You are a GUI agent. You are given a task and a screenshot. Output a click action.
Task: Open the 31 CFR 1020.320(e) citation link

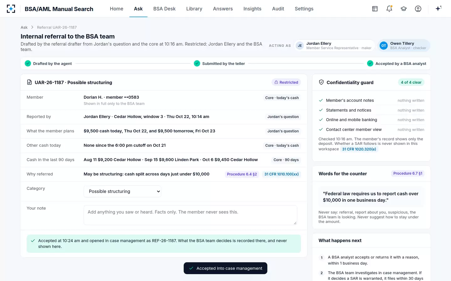359,149
